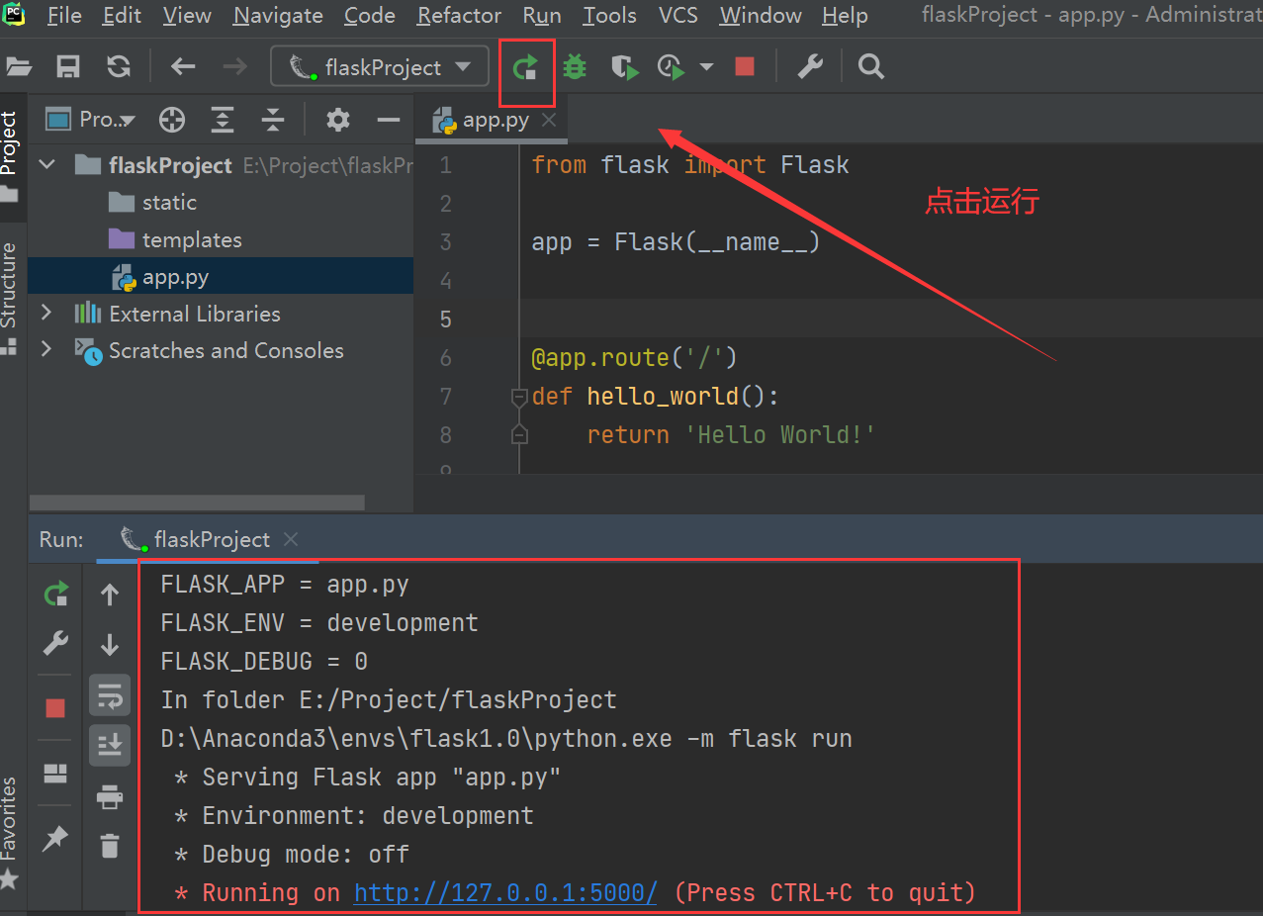
Task: Pin the Run tab with pin icon
Action: click(x=55, y=838)
